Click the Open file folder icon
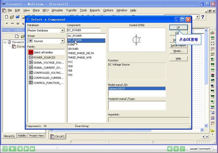This screenshot has width=218, height=153. 12,17
